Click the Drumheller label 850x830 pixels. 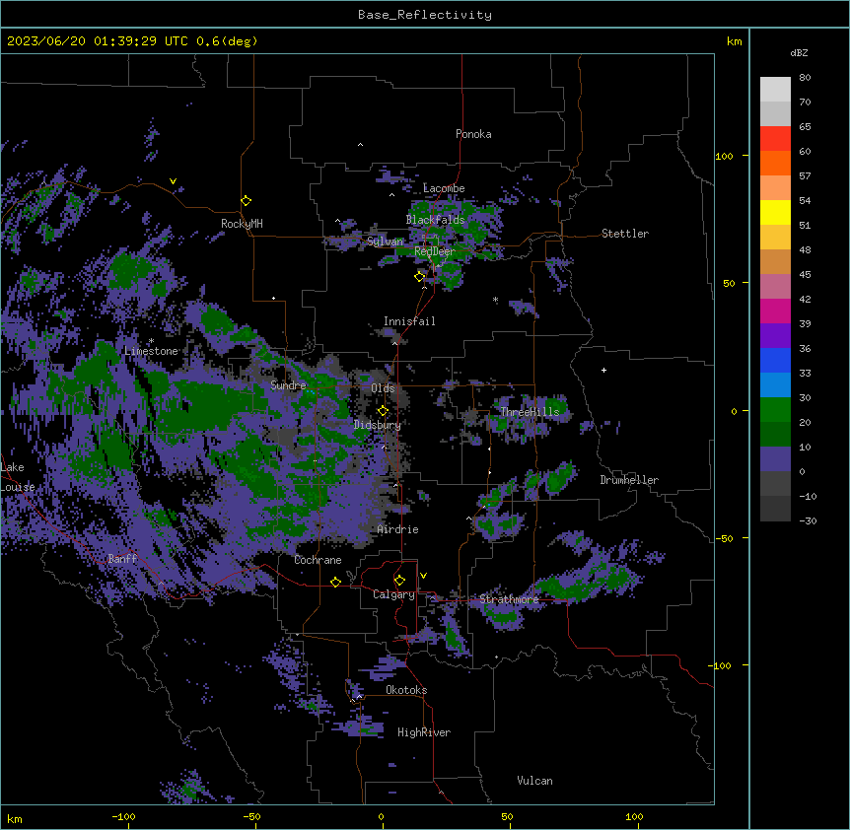[629, 480]
